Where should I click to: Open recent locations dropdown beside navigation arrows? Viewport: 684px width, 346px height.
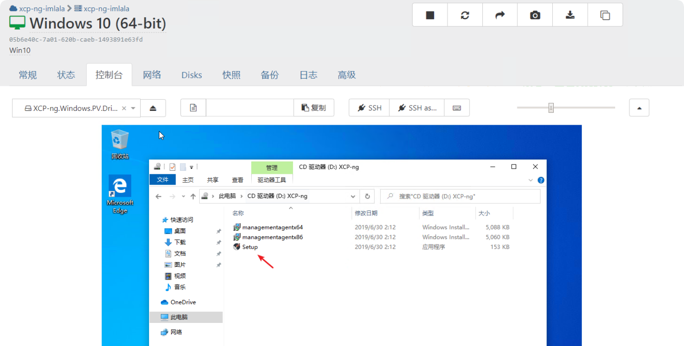pos(183,196)
